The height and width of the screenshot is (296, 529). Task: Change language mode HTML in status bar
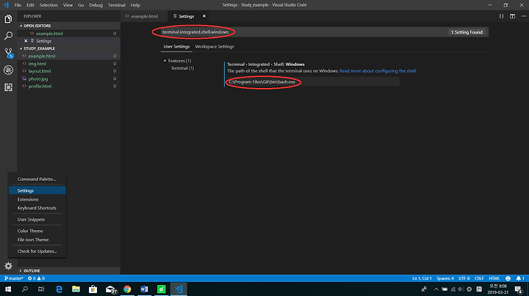tap(494, 278)
